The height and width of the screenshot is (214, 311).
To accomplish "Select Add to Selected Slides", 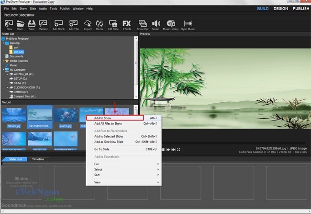I will [x=124, y=137].
